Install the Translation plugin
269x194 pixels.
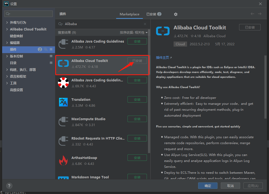coord(137,99)
